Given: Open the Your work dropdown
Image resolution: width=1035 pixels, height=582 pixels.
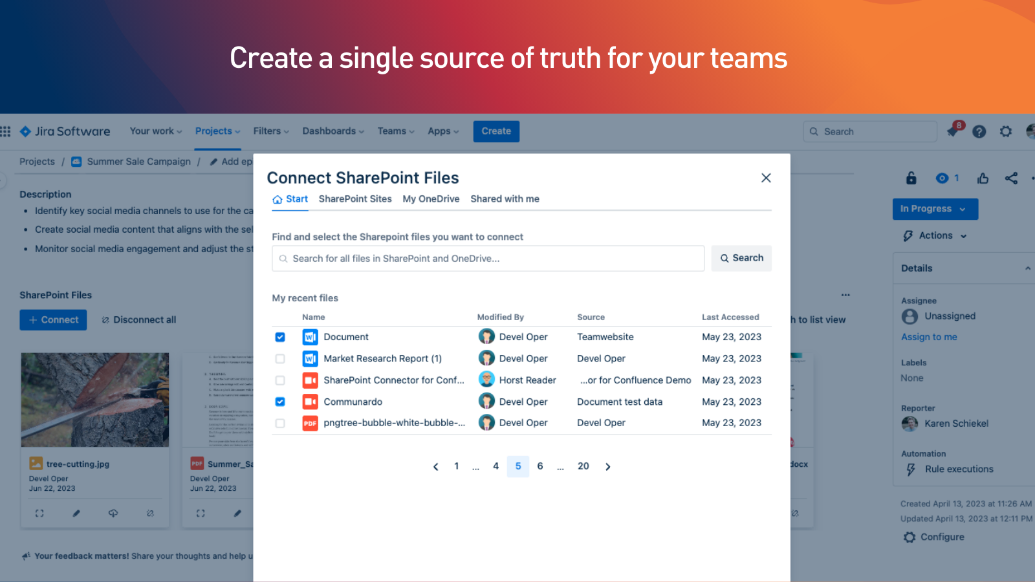Looking at the screenshot, I should (x=156, y=131).
